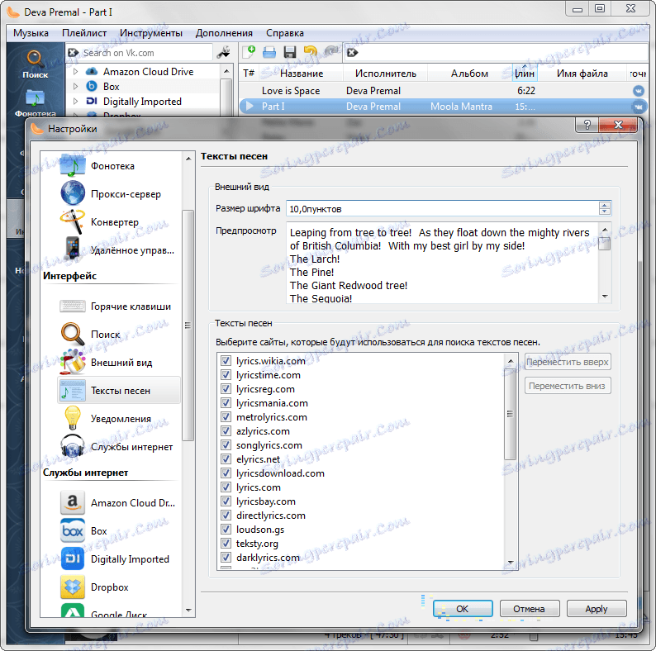Click settings category list scrollbar thumb
The width and height of the screenshot is (656, 651).
pos(188,325)
